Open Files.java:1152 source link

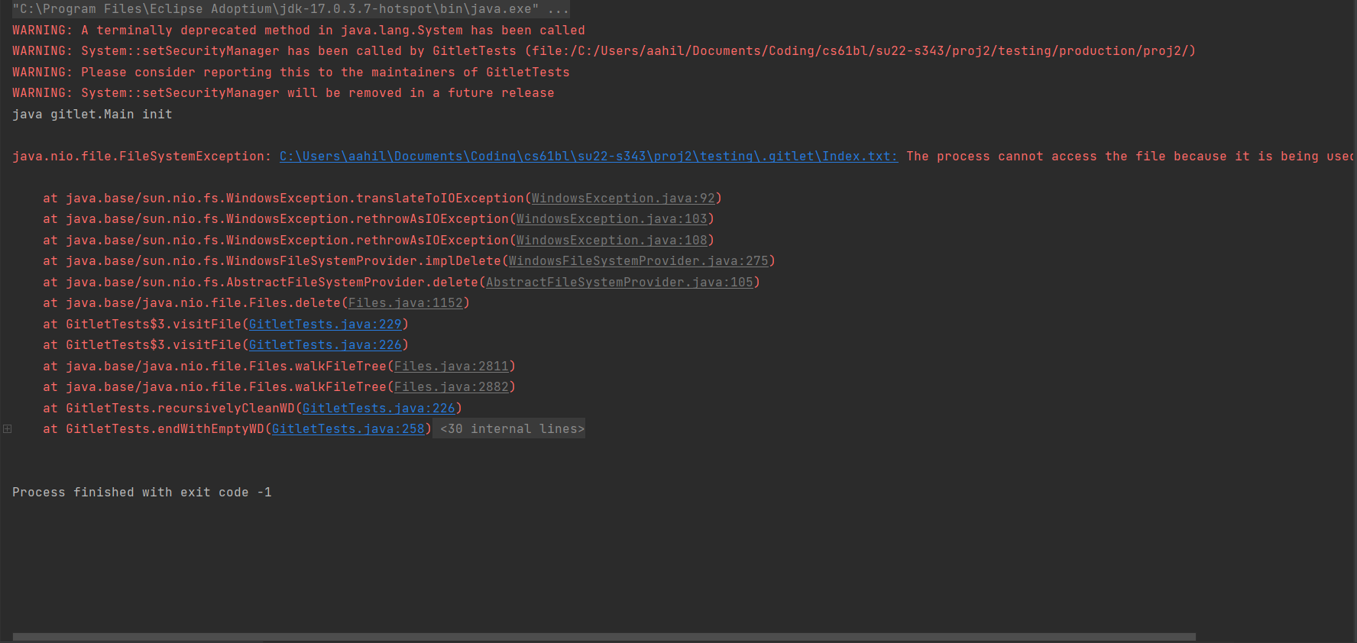[405, 303]
